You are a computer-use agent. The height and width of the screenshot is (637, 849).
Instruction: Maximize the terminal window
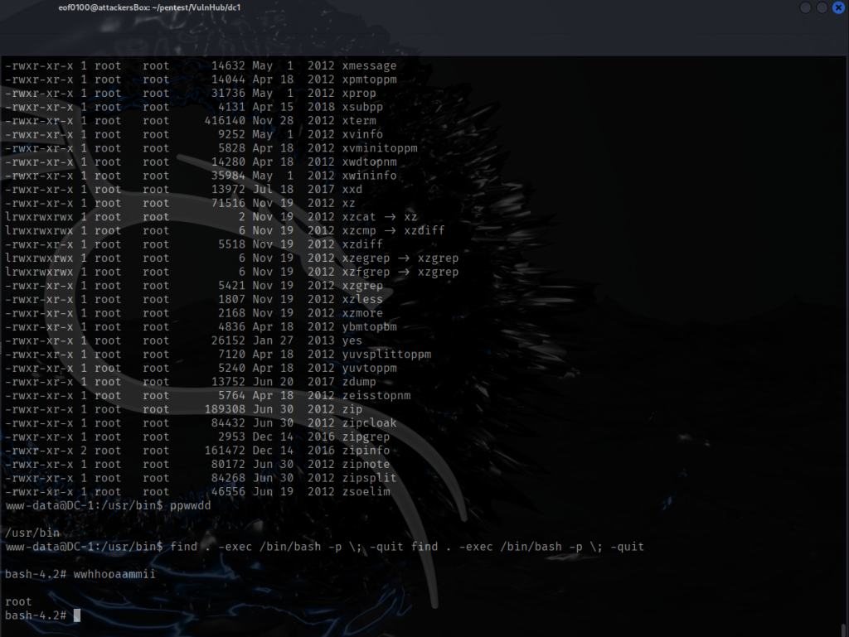[822, 7]
